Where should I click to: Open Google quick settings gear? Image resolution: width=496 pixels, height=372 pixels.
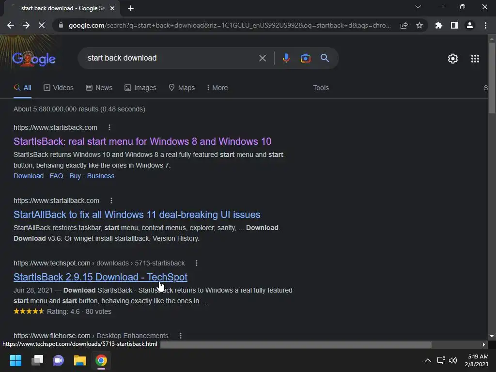tap(453, 59)
